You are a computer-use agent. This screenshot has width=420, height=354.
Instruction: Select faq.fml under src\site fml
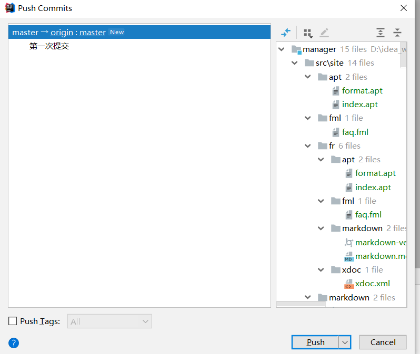(355, 132)
